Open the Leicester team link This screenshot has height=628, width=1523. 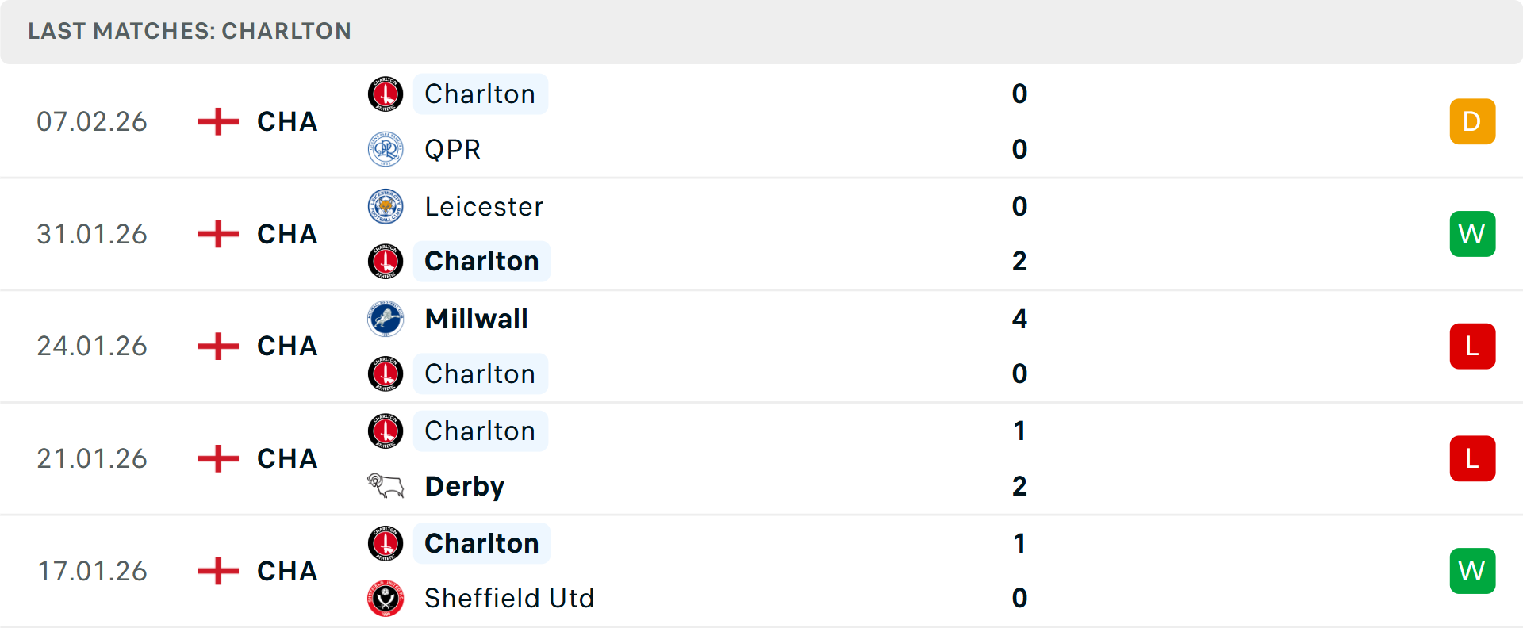point(484,206)
